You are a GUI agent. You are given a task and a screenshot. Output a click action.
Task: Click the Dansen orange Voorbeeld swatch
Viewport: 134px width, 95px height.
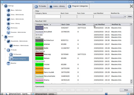39,68
